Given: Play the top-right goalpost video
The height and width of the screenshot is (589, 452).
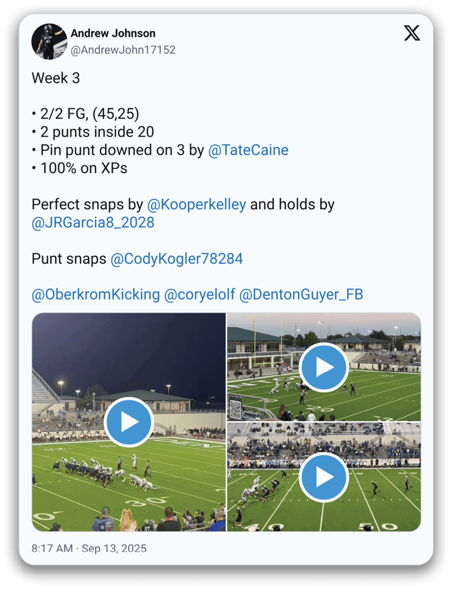Looking at the screenshot, I should pos(324,367).
